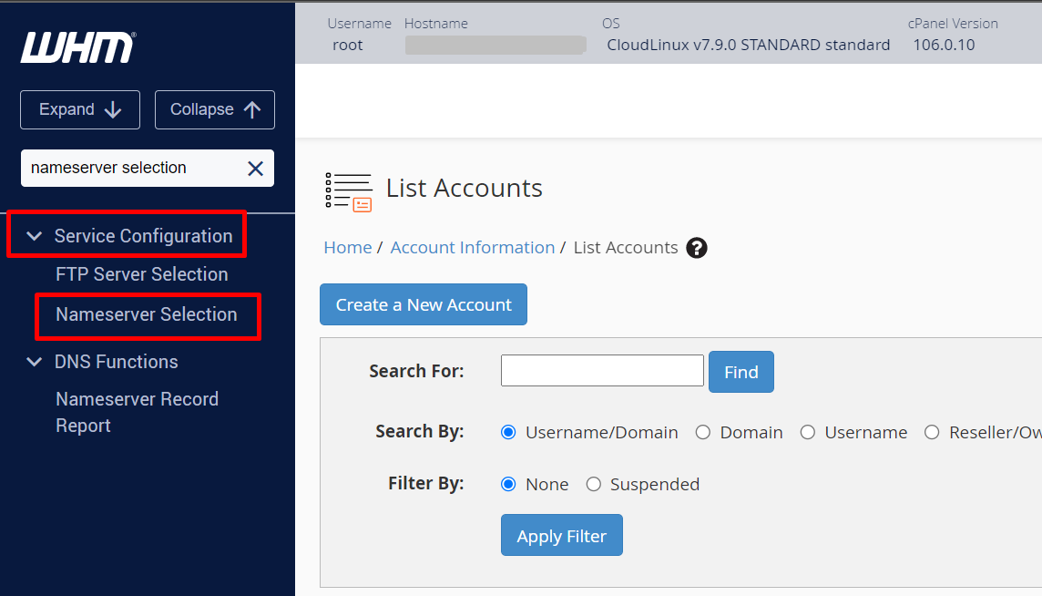Select the Domain search radio button
The image size is (1042, 596).
[x=702, y=432]
